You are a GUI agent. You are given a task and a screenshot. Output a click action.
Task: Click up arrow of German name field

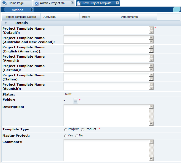click(x=151, y=66)
